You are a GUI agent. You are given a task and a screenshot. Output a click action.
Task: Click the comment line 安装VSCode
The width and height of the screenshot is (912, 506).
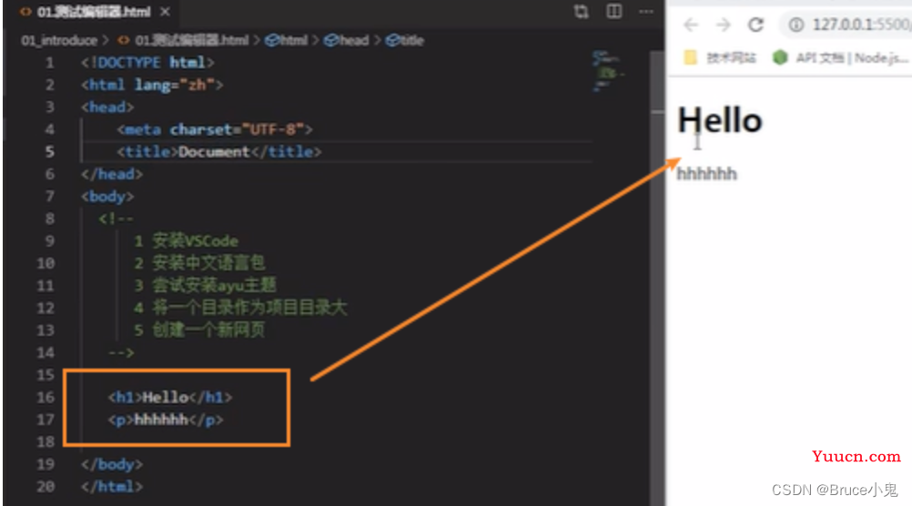[x=186, y=241]
